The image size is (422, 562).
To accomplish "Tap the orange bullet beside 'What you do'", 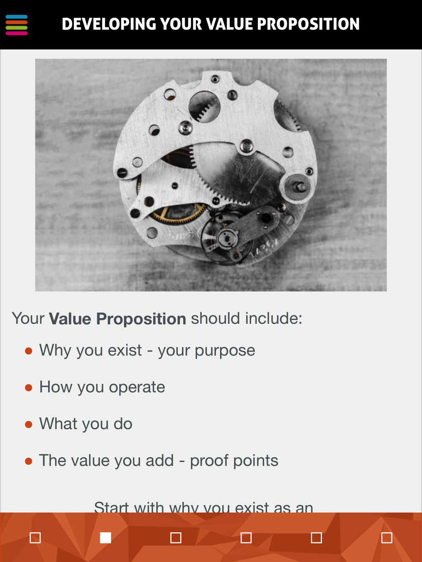I will [29, 424].
